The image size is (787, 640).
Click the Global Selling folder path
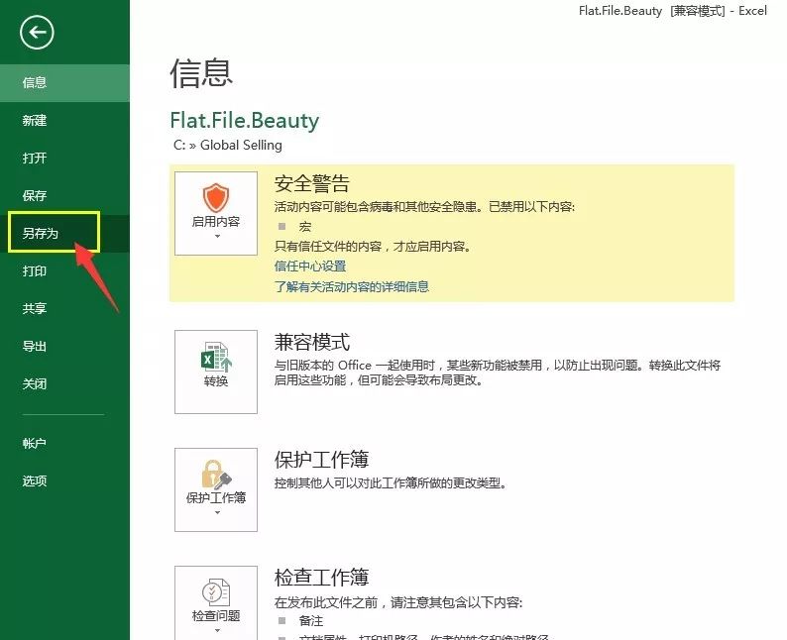point(241,145)
